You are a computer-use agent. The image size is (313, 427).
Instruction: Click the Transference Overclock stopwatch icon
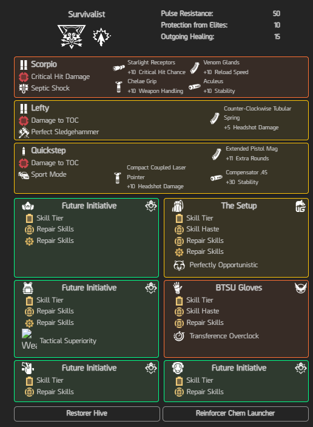[179, 336]
